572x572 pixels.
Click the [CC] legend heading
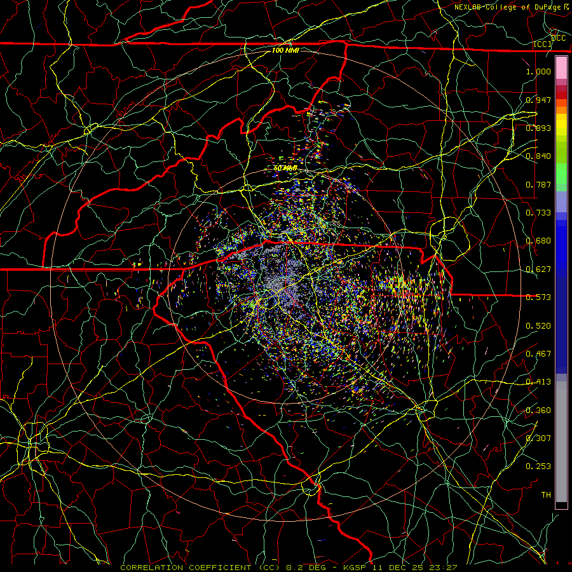click(543, 44)
